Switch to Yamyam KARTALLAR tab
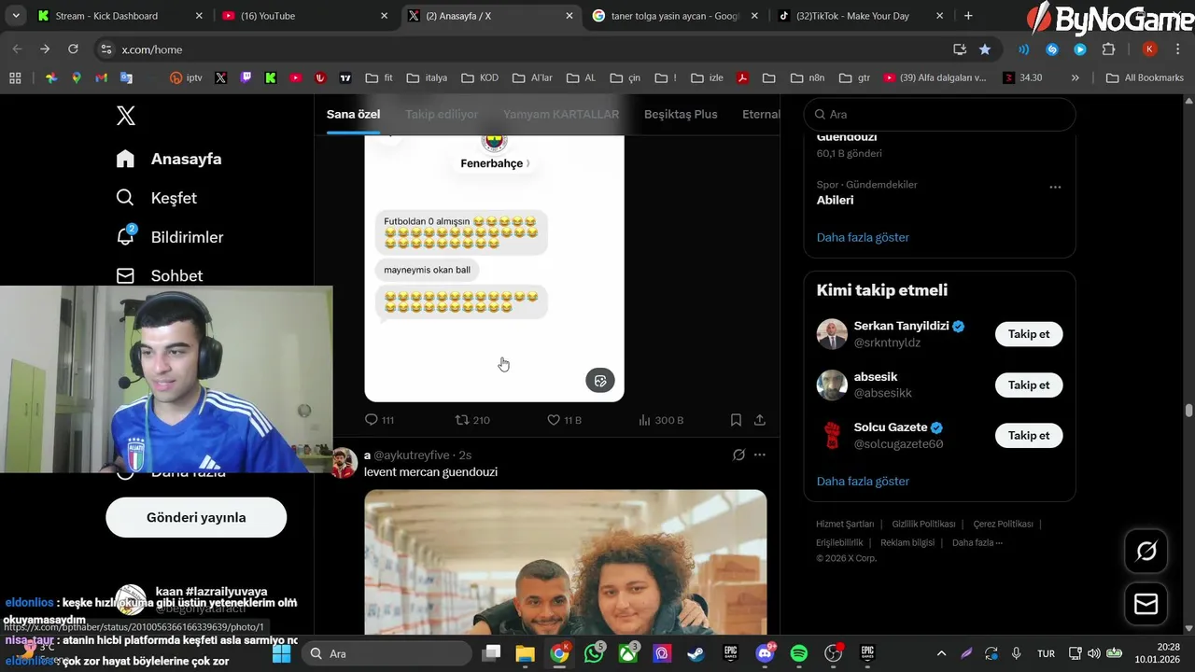The width and height of the screenshot is (1195, 672). (x=561, y=114)
